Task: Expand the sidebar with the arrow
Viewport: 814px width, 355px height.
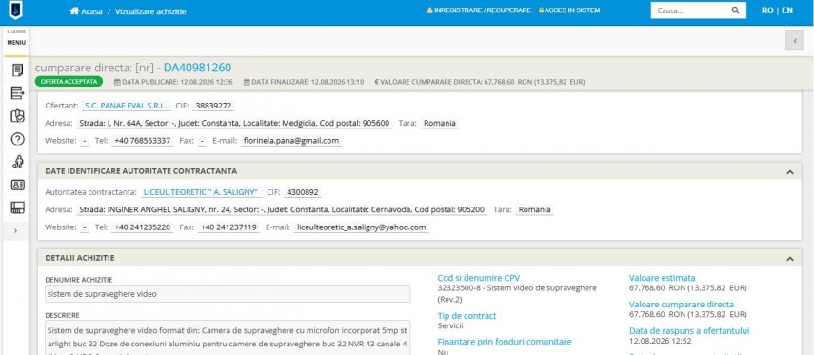Action: click(15, 230)
